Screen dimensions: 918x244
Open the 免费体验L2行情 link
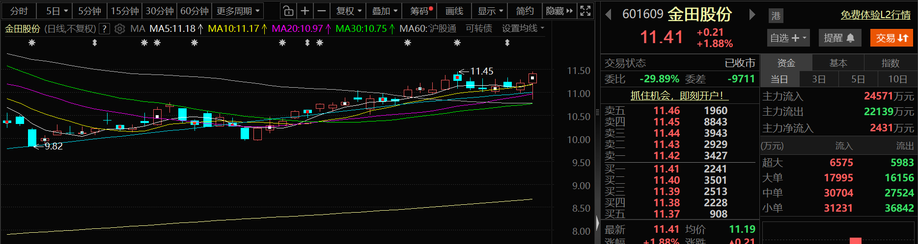pos(875,15)
